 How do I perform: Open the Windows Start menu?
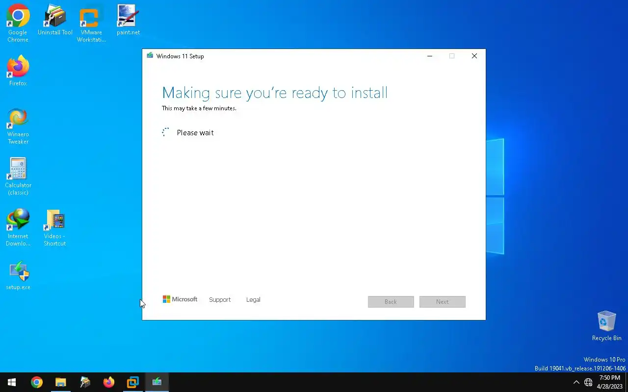coord(12,382)
